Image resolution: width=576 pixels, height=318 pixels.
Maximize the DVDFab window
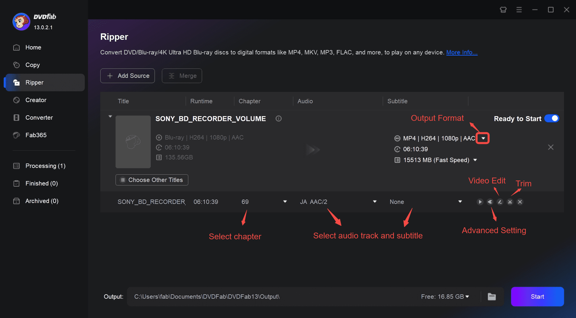[x=551, y=10]
